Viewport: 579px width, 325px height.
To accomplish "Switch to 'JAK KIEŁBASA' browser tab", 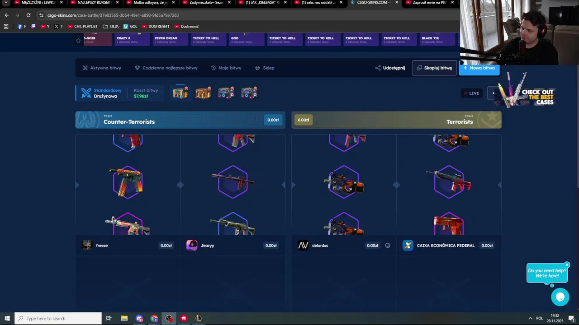I will pos(262,3).
